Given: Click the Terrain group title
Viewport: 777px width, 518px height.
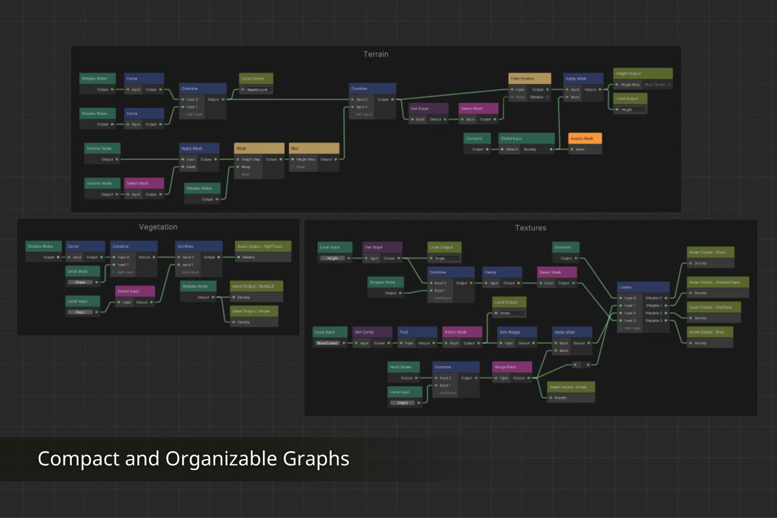Looking at the screenshot, I should (376, 54).
